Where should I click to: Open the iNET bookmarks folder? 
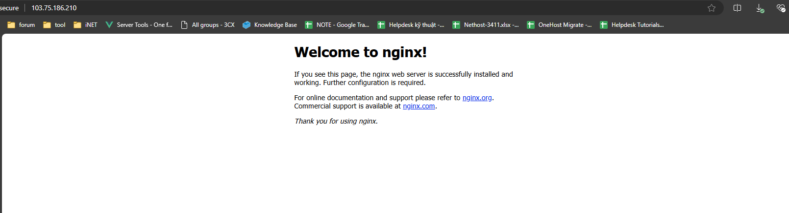pyautogui.click(x=85, y=25)
